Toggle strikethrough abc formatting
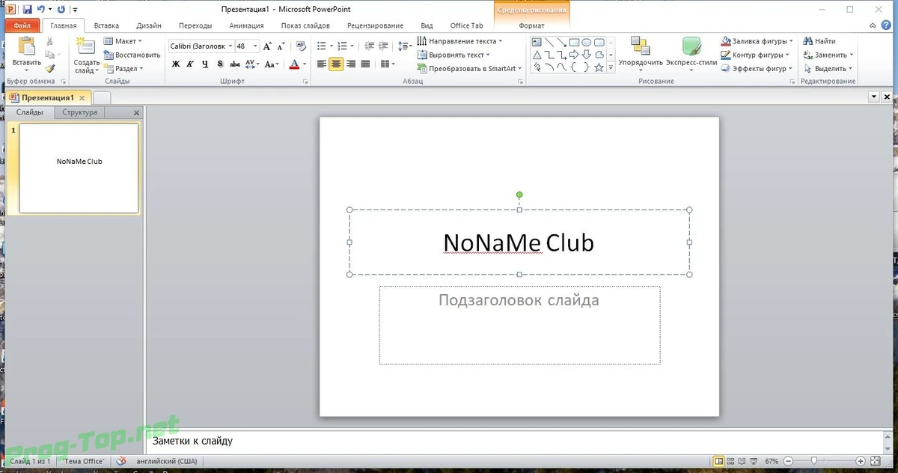Screen dimensions: 898x473 click(235, 64)
